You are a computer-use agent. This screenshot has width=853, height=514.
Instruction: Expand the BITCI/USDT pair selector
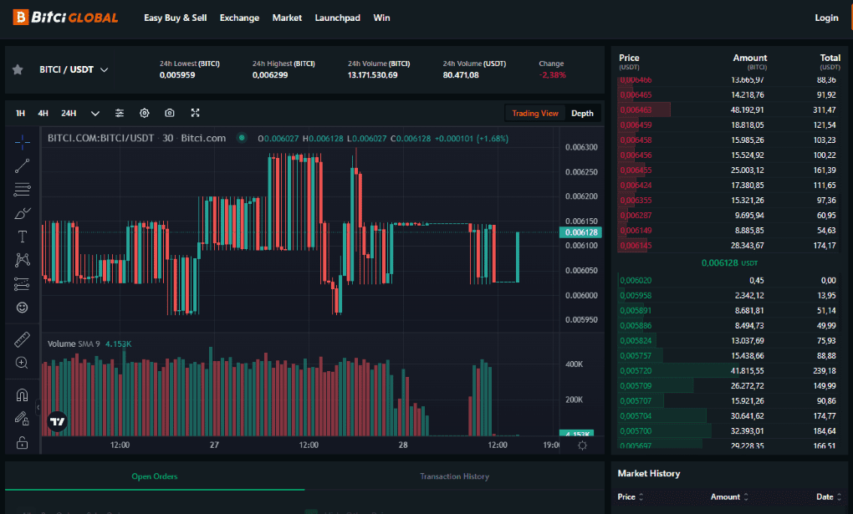click(x=103, y=69)
